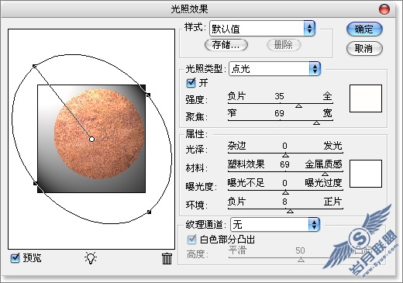Viewport: 403px width, 283px height.
Task: Close the 光照效果 dialog via red button
Action: coord(384,9)
